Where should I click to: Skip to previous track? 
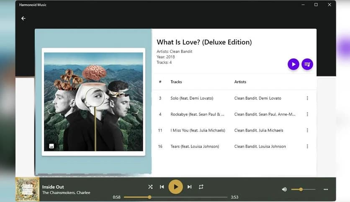coord(162,187)
